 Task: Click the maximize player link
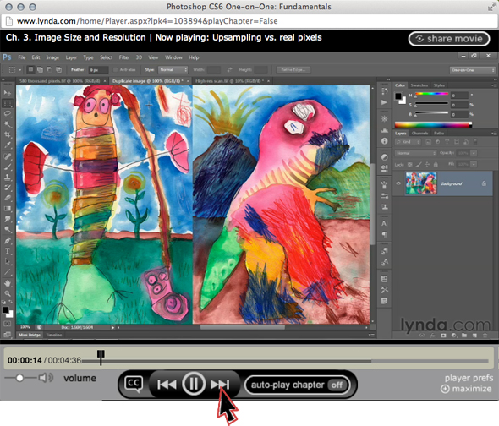(x=466, y=389)
